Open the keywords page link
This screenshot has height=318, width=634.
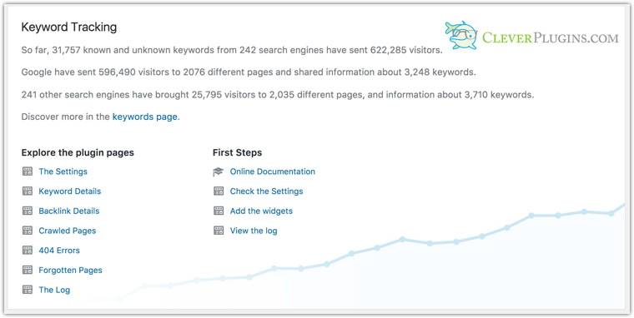145,117
